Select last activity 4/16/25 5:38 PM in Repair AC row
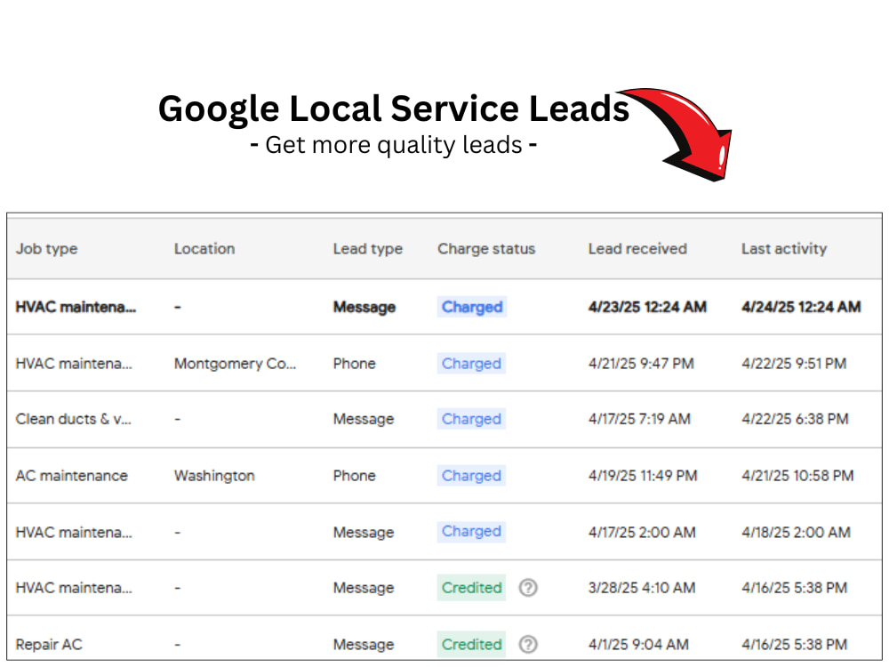 794,645
